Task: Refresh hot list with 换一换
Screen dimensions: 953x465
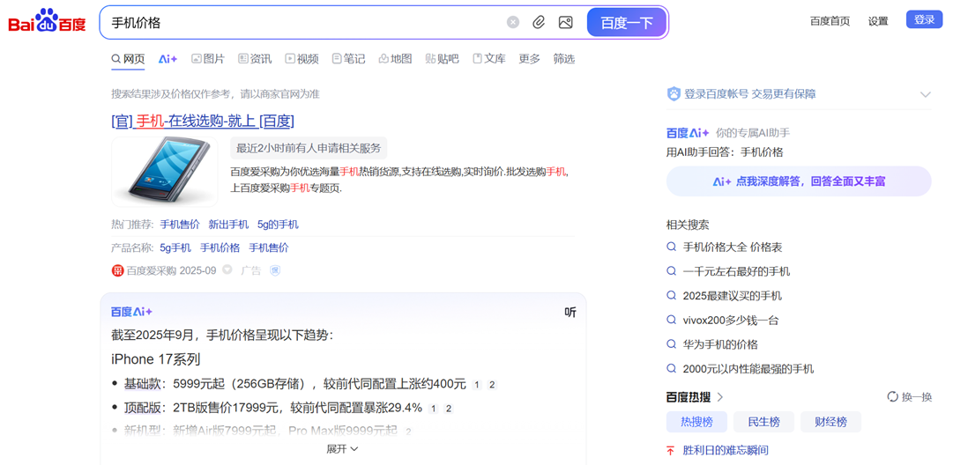Action: (x=909, y=397)
